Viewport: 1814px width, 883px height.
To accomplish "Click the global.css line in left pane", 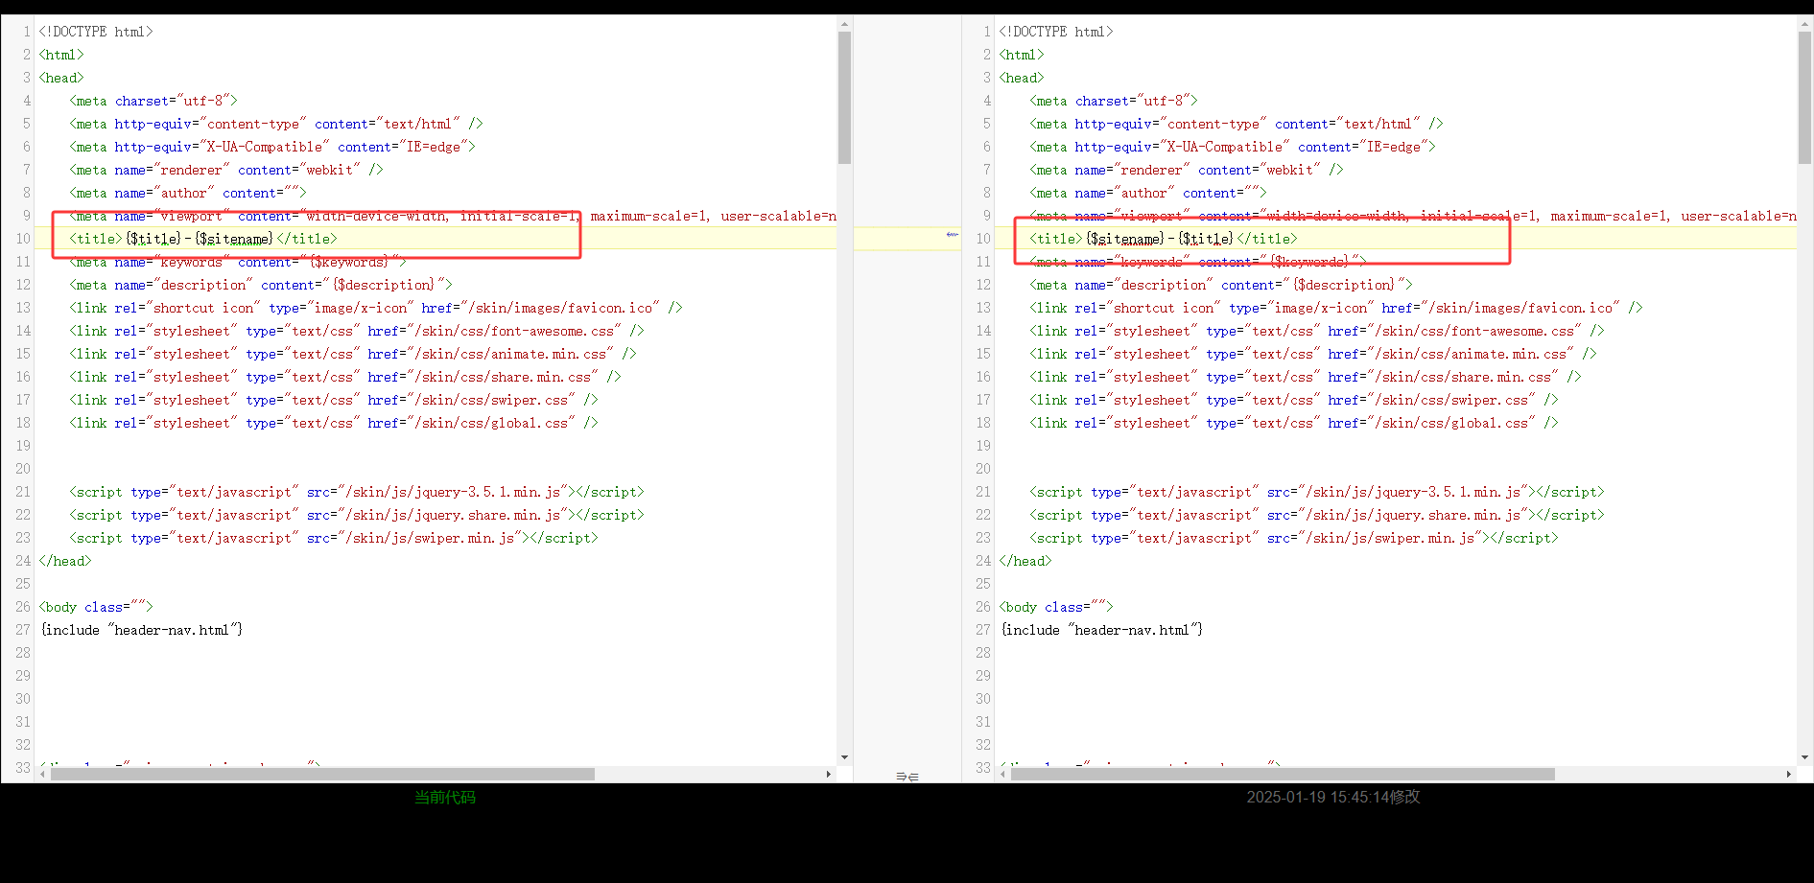I will tap(334, 423).
